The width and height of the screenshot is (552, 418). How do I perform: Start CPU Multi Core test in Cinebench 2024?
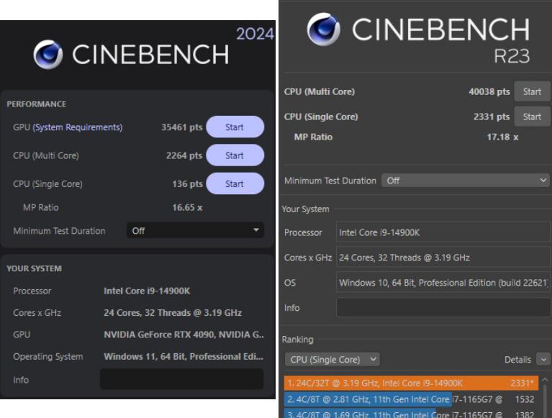[x=235, y=155]
